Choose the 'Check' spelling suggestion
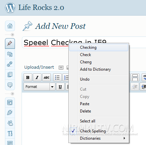146x145 pixels. [99, 55]
